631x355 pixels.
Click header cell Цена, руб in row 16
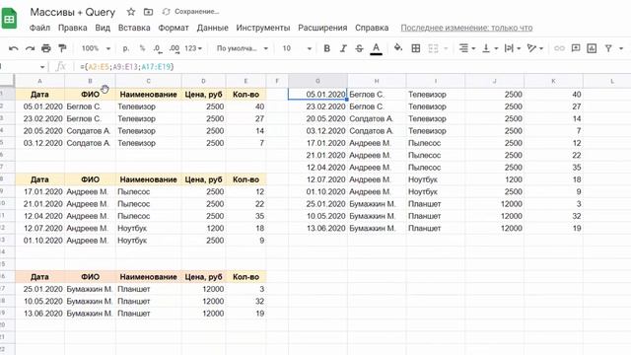click(204, 277)
